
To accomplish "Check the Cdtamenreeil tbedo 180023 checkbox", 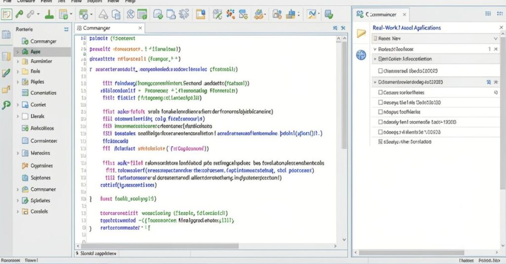I will point(380,71).
